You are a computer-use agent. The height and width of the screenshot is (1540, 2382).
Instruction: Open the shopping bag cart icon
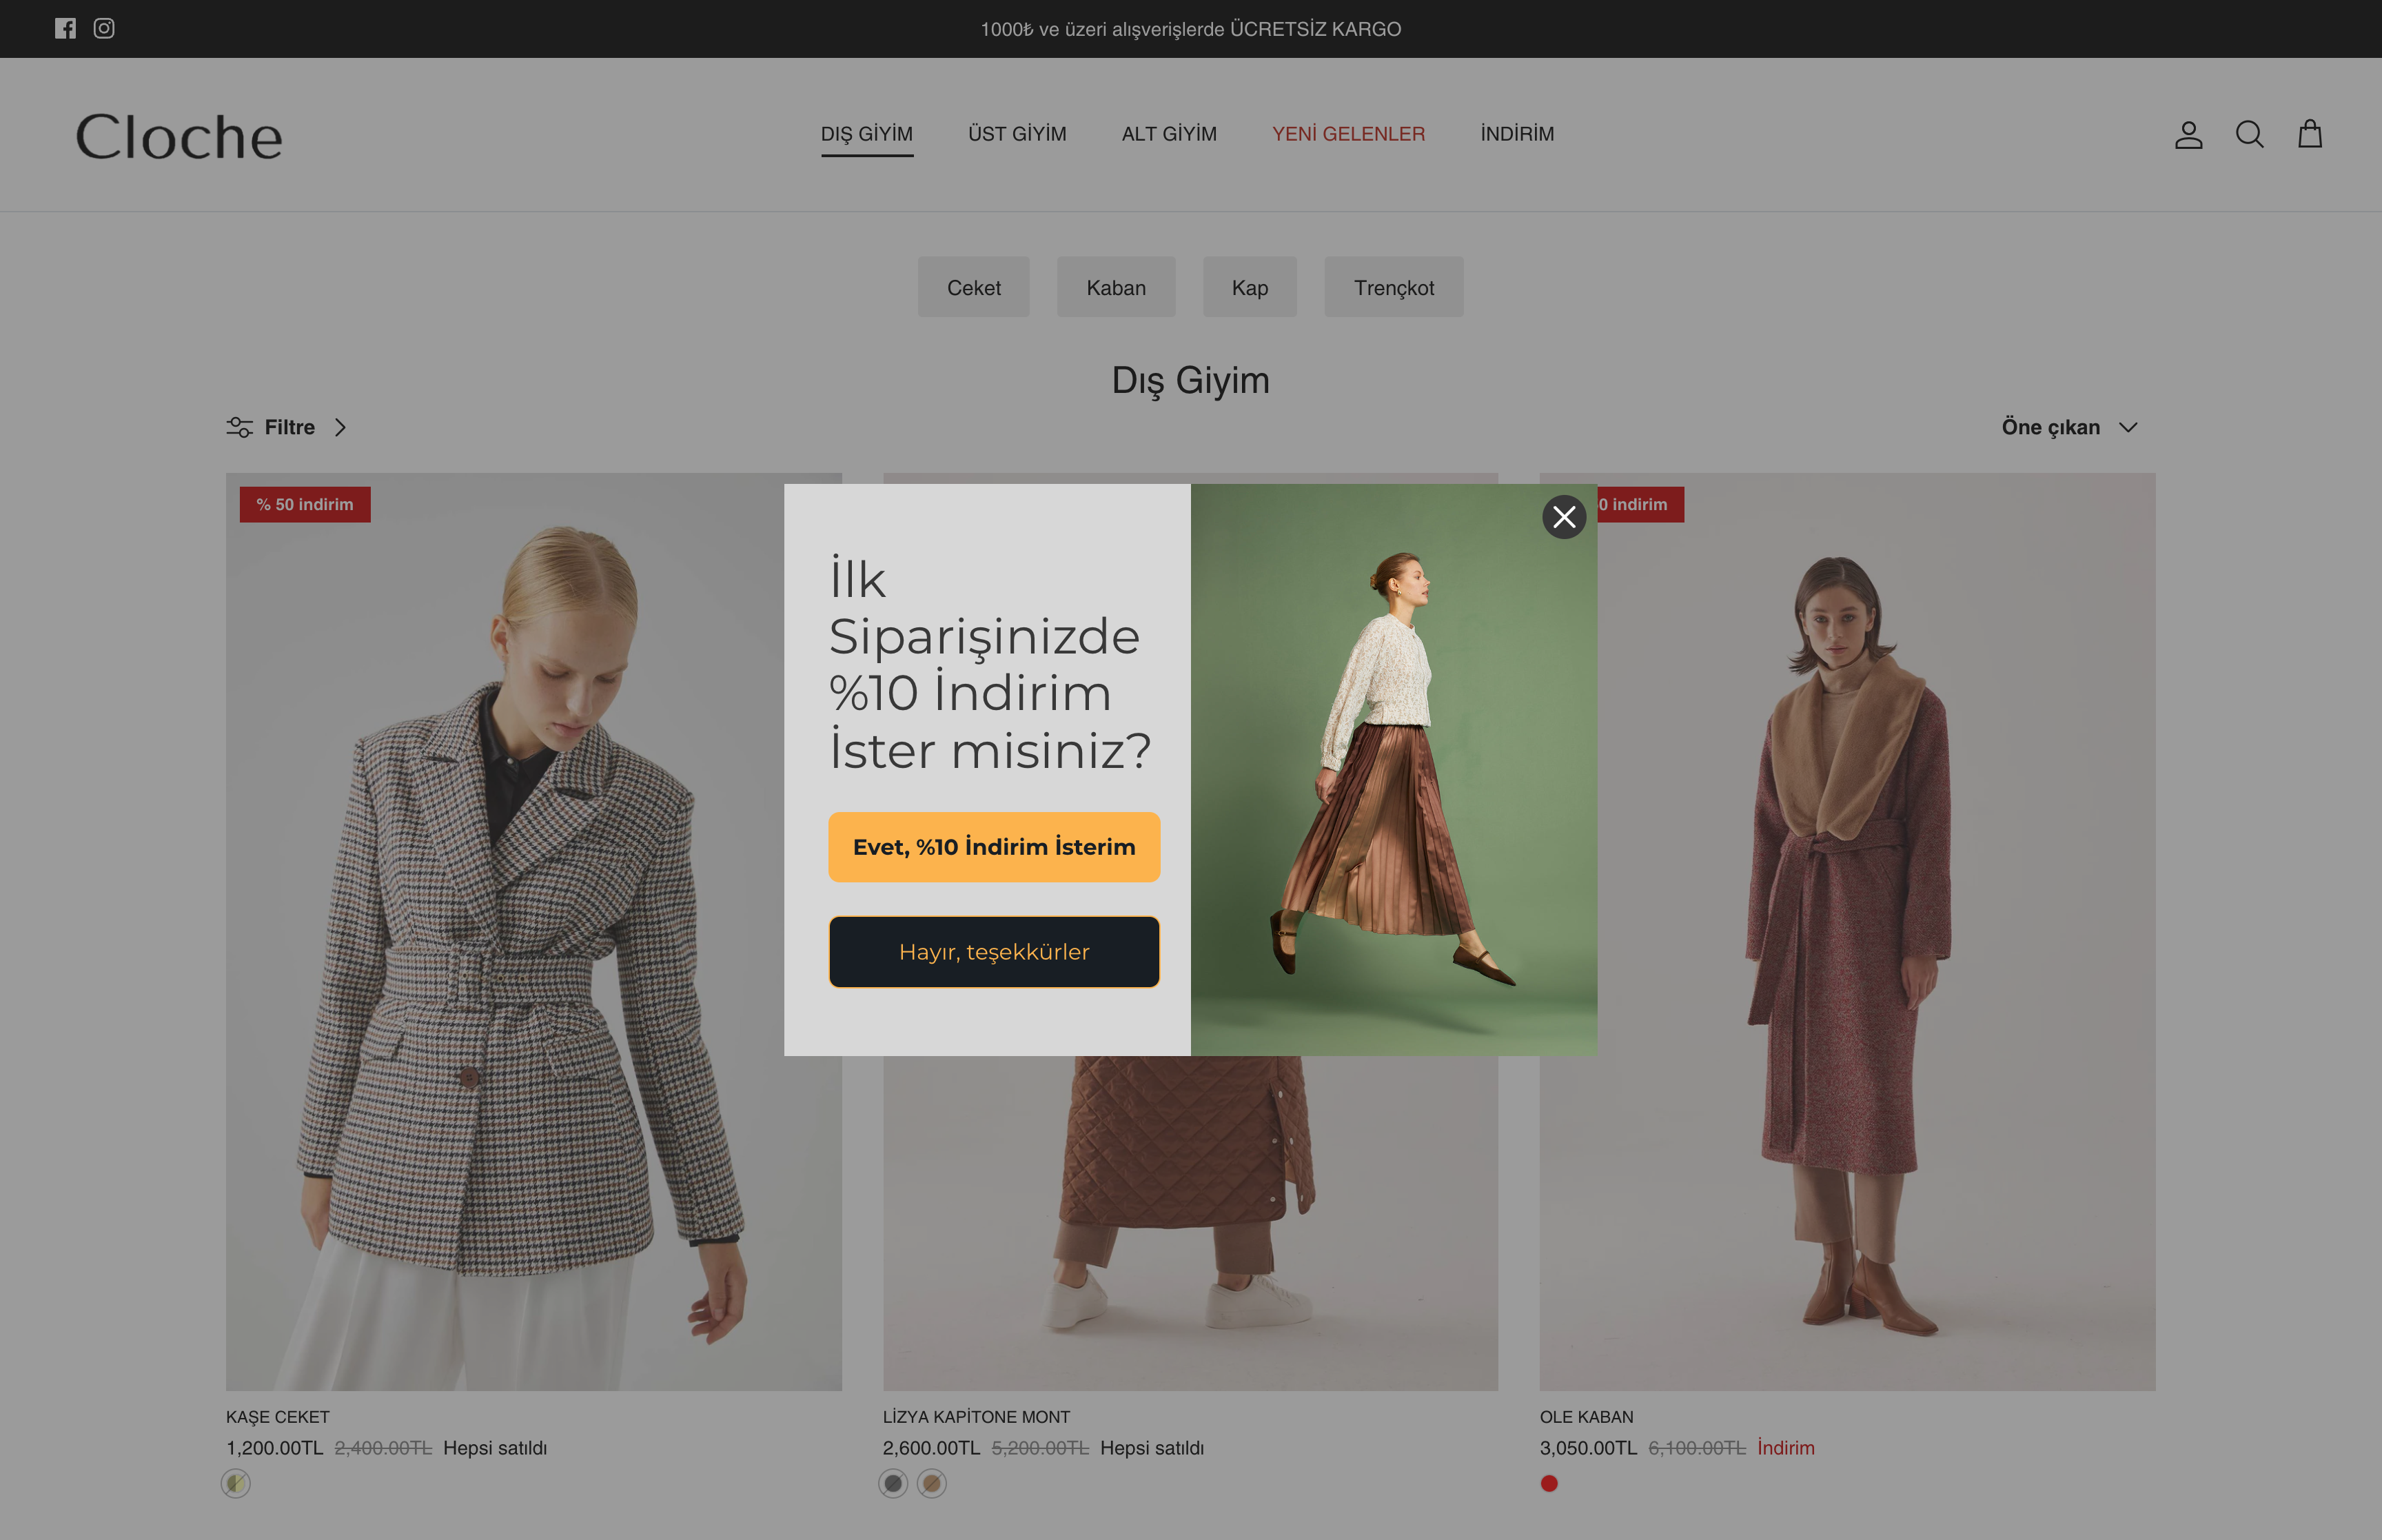tap(2309, 134)
